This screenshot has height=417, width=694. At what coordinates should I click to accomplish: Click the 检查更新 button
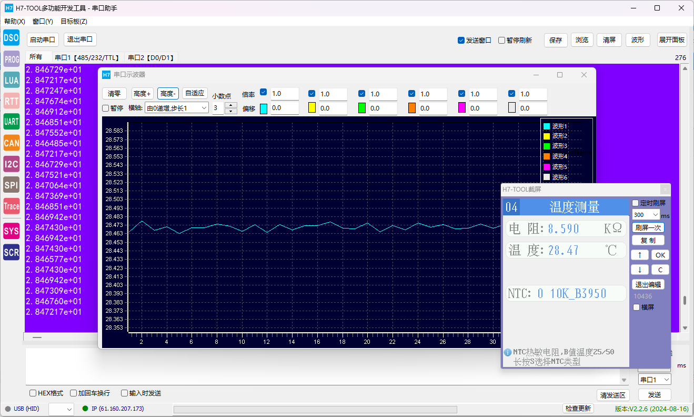(578, 409)
